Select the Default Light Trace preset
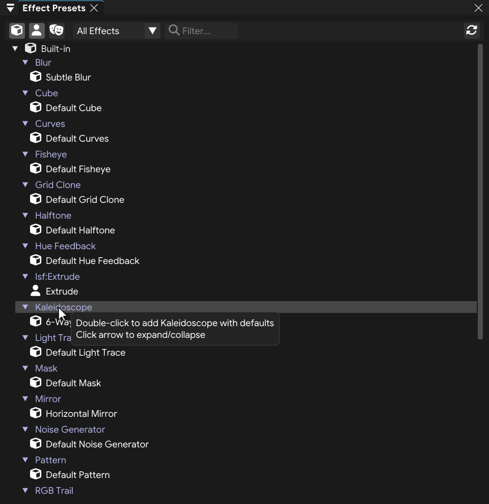 (x=86, y=353)
